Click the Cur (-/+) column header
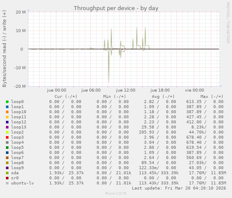232x198 pixels. (66, 97)
